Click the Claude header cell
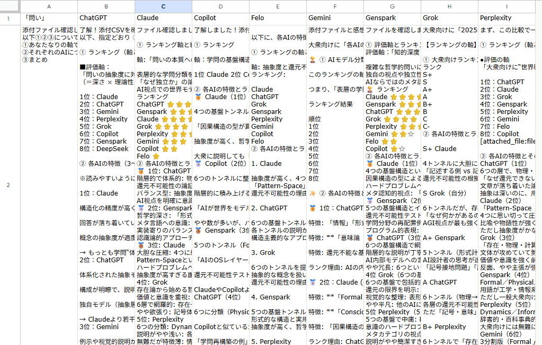 click(x=164, y=19)
